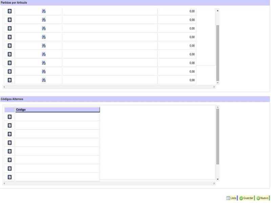Create a new record with Nuevo
This screenshot has height=203, width=271.
263,198
